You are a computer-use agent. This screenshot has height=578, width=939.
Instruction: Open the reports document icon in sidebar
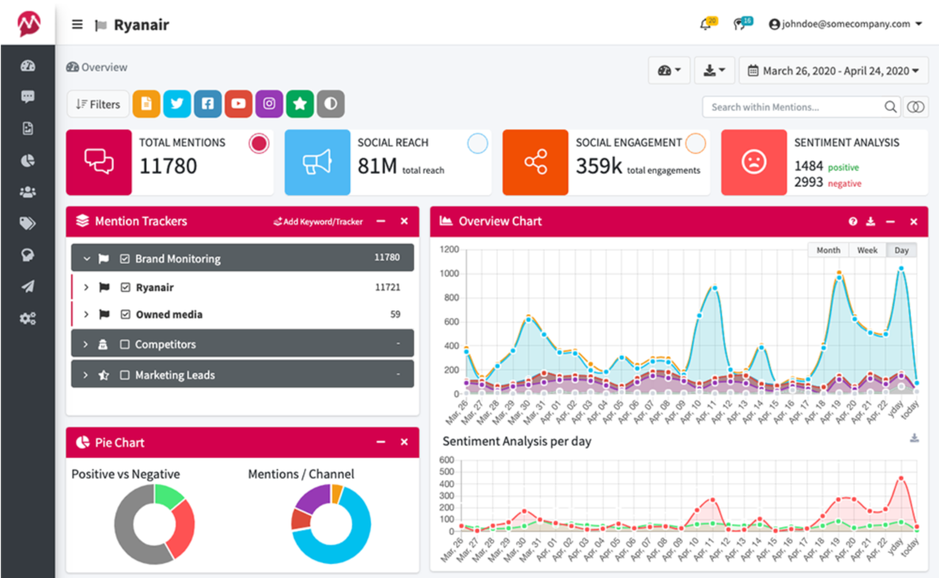click(x=28, y=128)
